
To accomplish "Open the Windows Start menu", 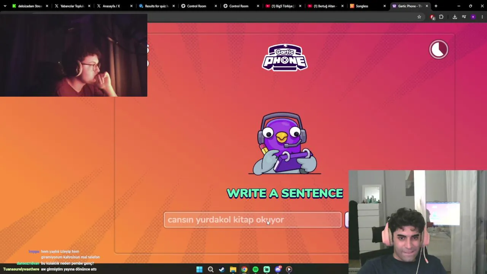I will click(199, 269).
